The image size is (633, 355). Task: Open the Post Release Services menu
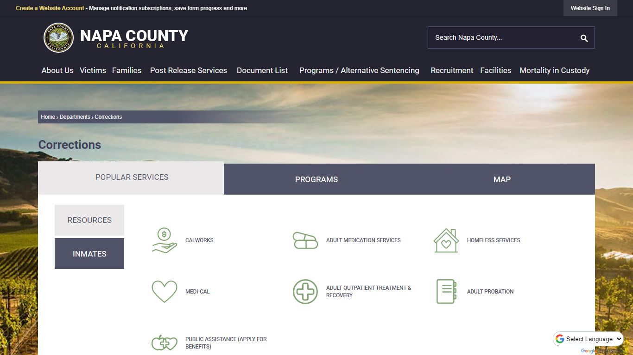pyautogui.click(x=189, y=70)
